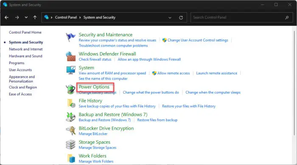The height and width of the screenshot is (165, 297).
Task: Open Allow an app through Windows Firewall
Action: click(x=149, y=60)
